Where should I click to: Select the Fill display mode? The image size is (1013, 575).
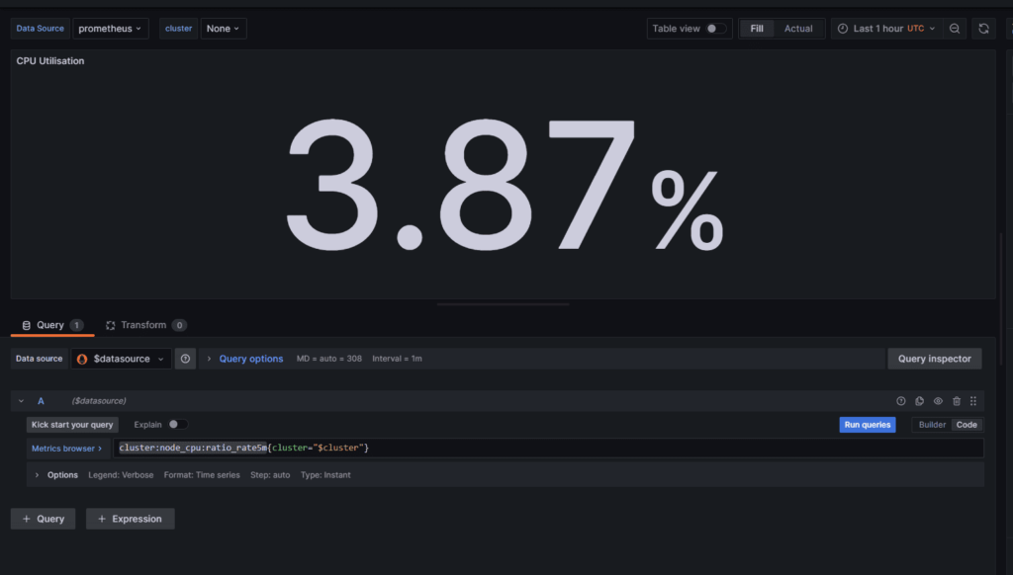click(757, 29)
